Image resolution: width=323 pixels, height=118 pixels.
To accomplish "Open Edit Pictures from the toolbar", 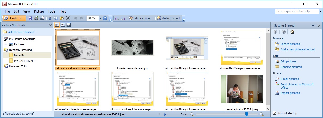I will click(141, 18).
